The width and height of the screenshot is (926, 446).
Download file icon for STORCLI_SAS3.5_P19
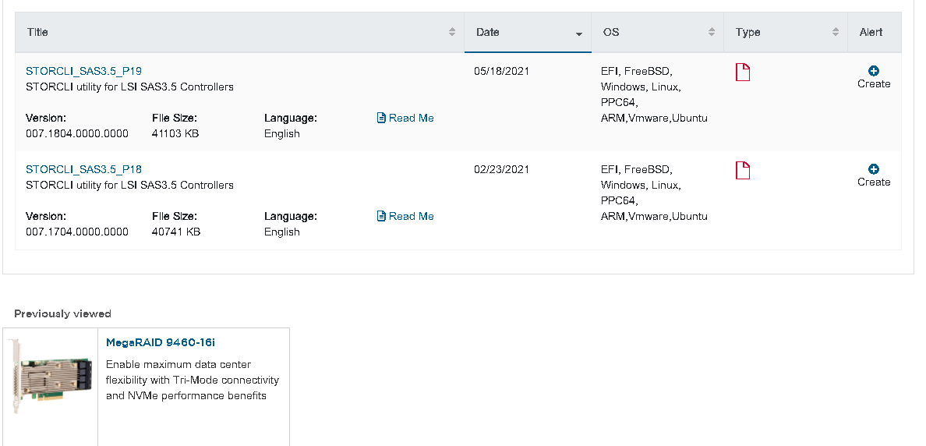click(x=742, y=72)
